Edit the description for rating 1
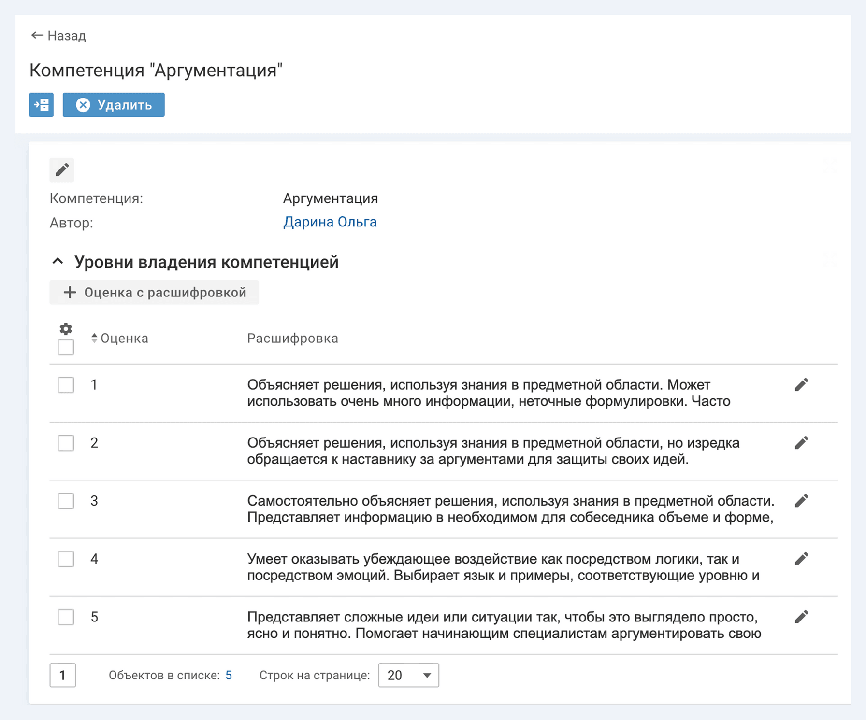866x720 pixels. click(801, 385)
